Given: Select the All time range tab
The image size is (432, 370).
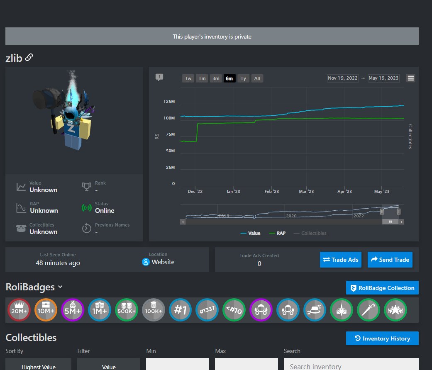Looking at the screenshot, I should (x=257, y=78).
